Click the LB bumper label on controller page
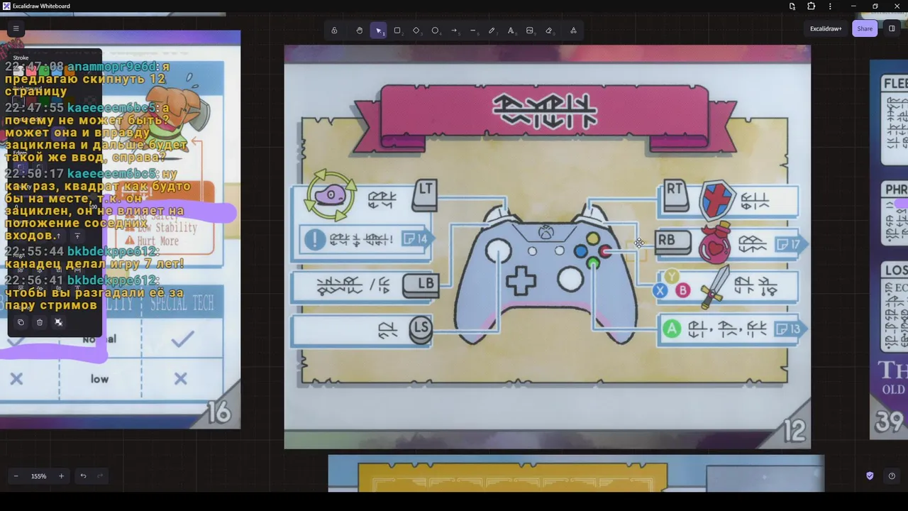 [420, 285]
